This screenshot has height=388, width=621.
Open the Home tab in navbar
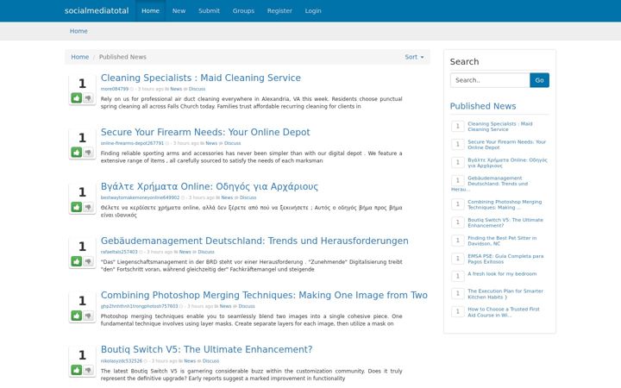click(x=150, y=10)
